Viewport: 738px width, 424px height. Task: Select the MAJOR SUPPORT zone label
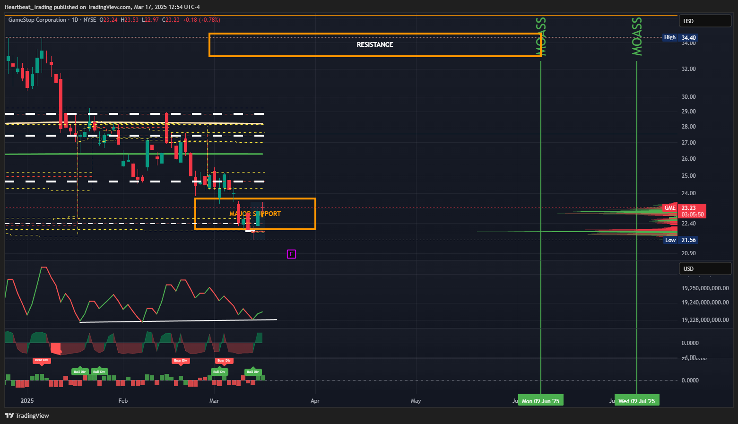[255, 214]
